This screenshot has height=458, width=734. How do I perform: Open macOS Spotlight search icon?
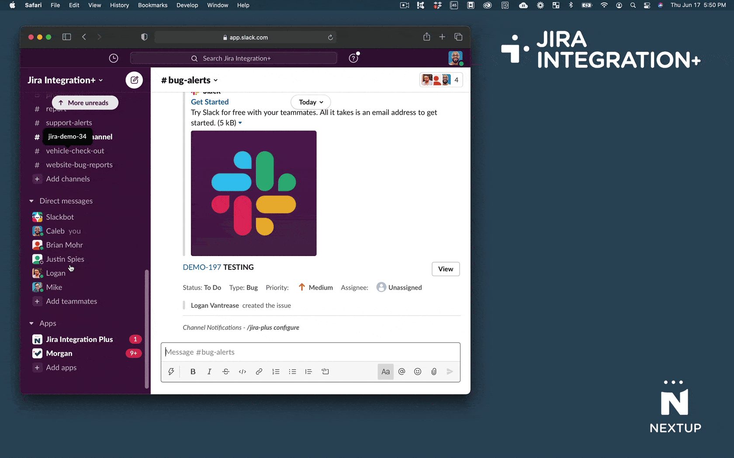tap(633, 5)
